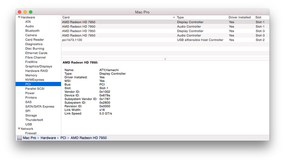Click the yellow minimize window button
Screen dimensions: 285x163
coord(25,12)
